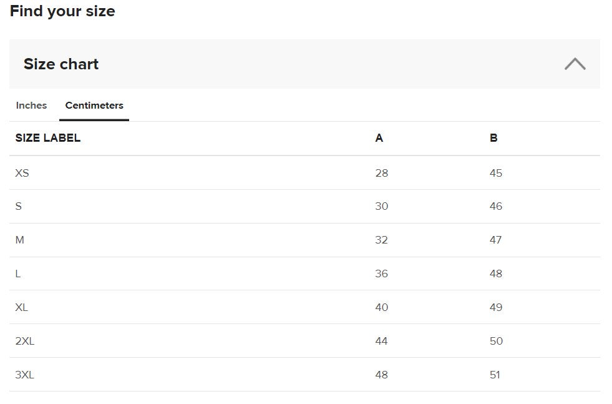Select the L size label

click(x=18, y=273)
